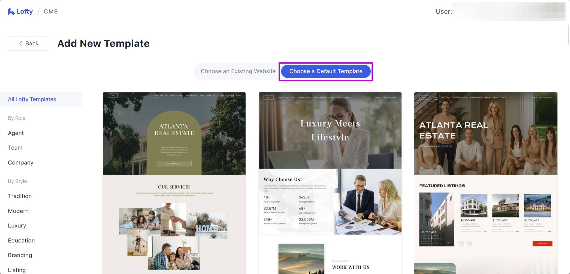Click the back chevron arrow beside Back
This screenshot has width=570, height=274.
20,43
